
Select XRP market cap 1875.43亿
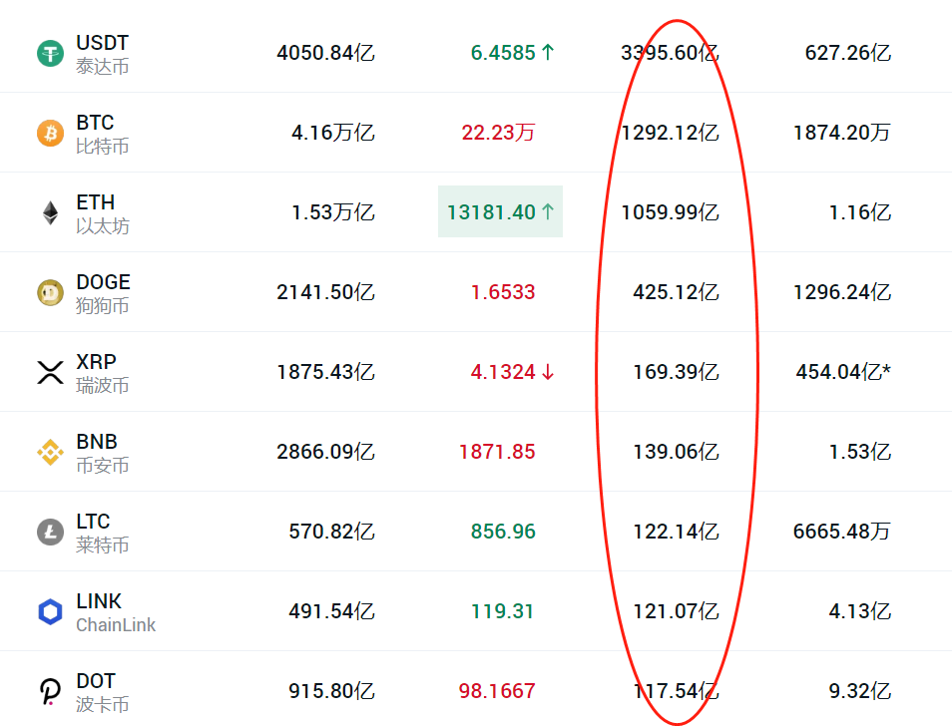(x=326, y=372)
